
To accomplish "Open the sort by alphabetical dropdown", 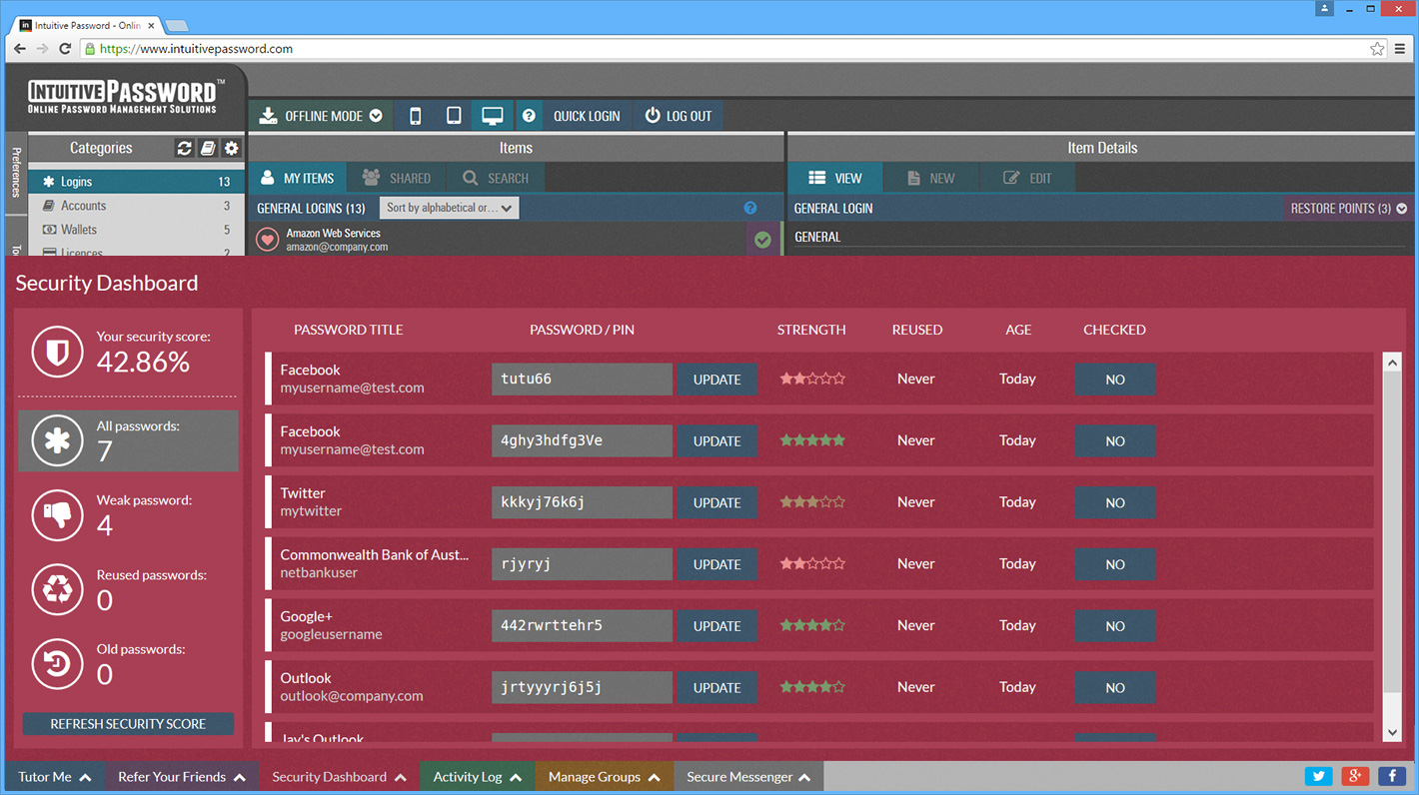I will coord(449,208).
